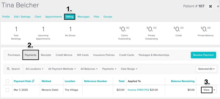
Task: Open the Payments type filter dropdown
Action: coord(109,69)
